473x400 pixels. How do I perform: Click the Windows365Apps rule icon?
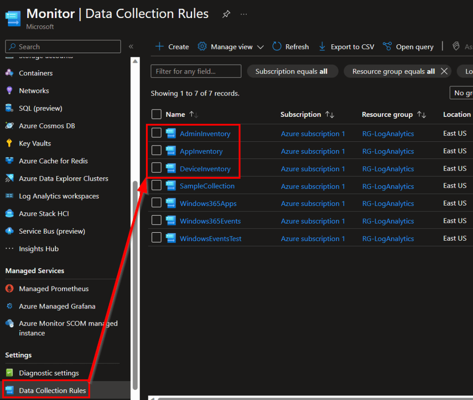(171, 203)
